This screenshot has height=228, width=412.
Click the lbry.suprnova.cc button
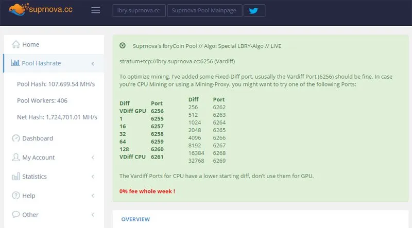139,10
